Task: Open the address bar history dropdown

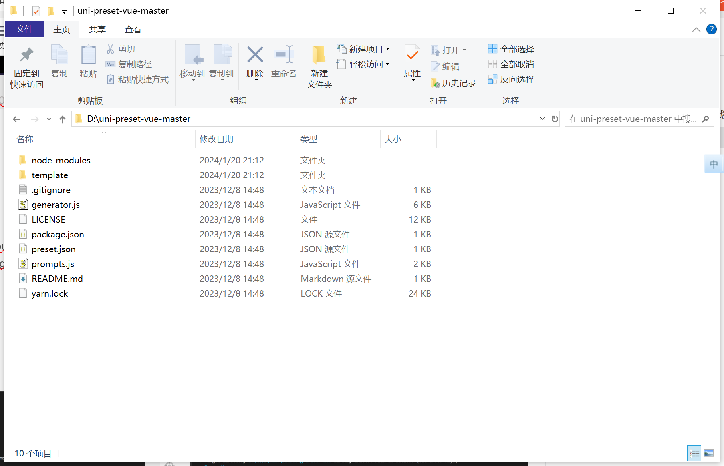Action: coord(542,119)
